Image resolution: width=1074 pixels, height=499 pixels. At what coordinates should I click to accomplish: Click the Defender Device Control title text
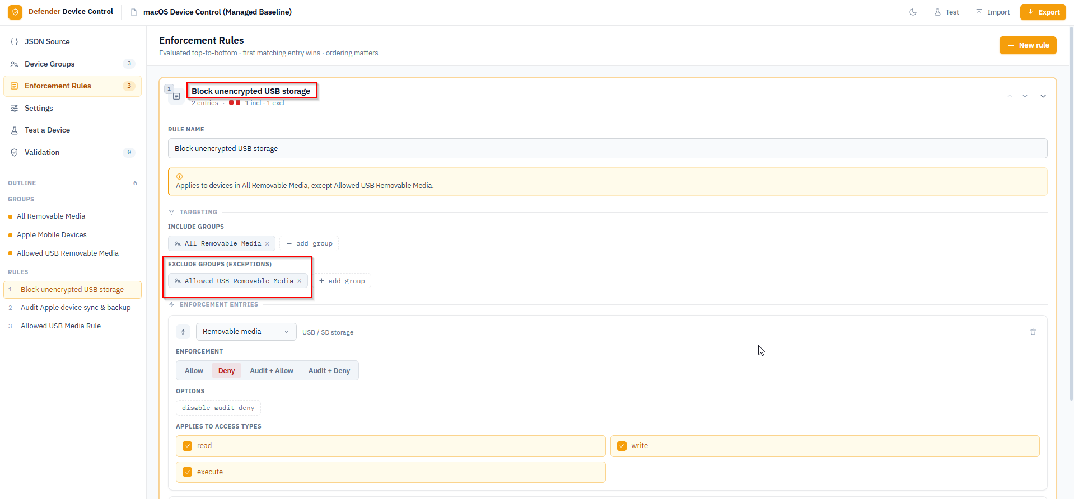coord(71,12)
